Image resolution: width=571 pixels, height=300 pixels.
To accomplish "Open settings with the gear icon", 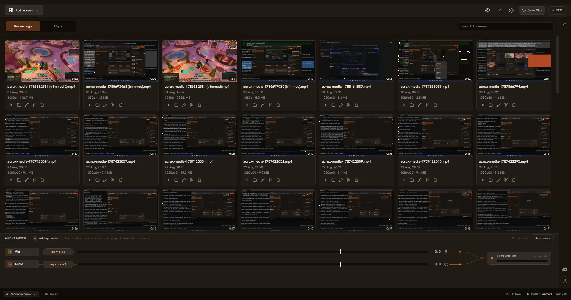I will coord(511,10).
